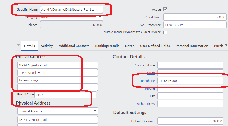Screen dimensions: 228x126
Task: Click the Telephone link
Action: pos(147,81)
